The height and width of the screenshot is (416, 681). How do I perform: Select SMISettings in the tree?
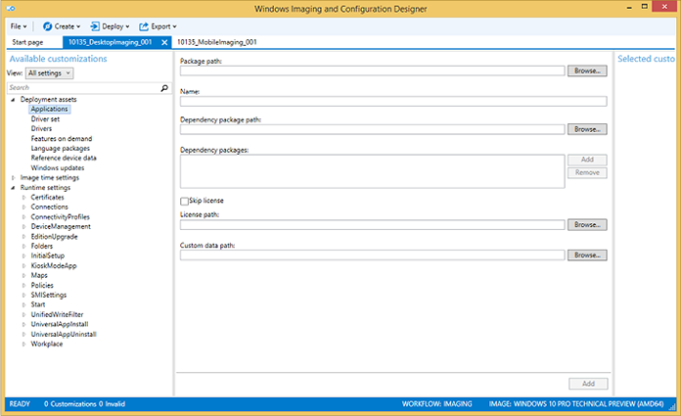pos(49,295)
